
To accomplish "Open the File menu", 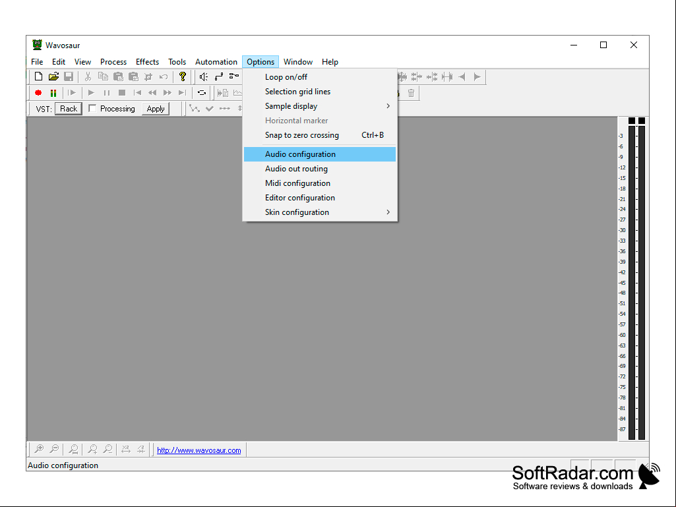I will (37, 62).
